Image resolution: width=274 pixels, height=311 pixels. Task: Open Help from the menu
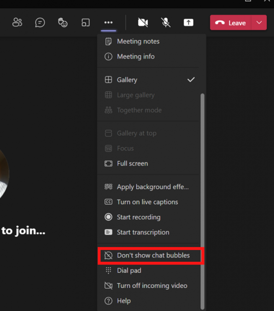(148, 301)
